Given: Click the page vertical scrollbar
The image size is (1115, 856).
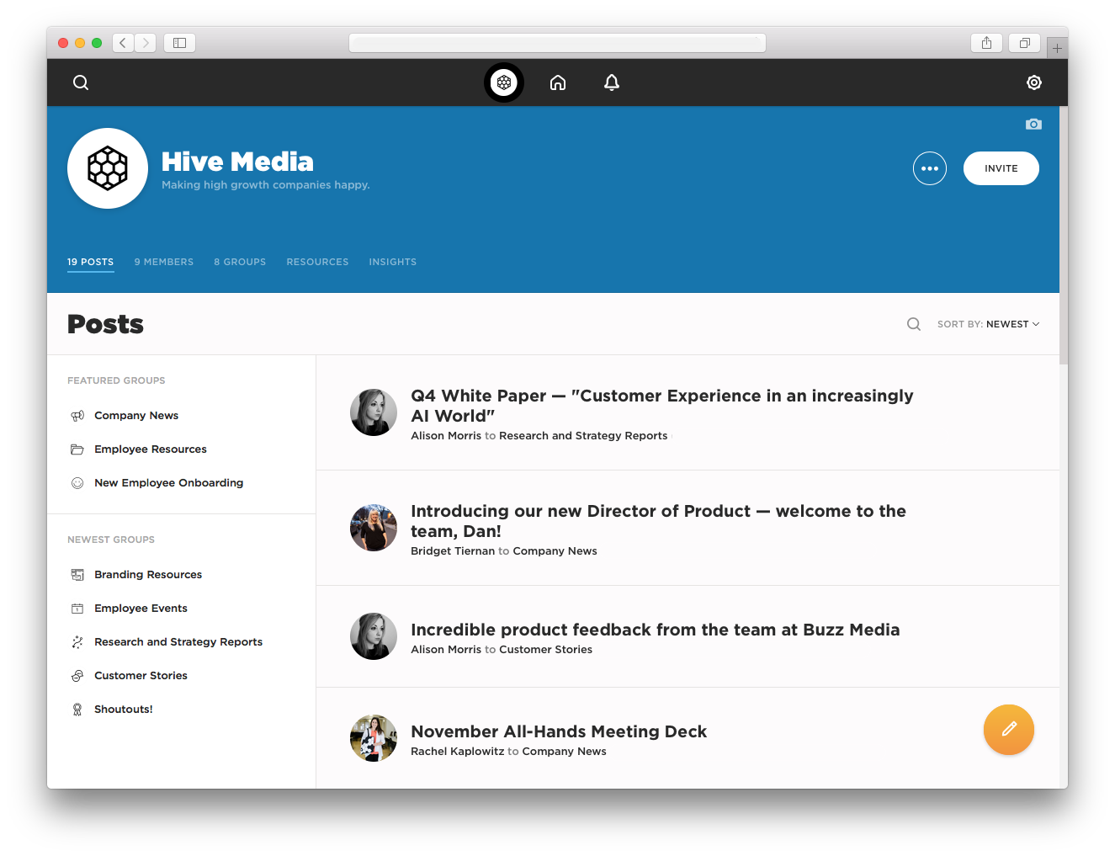Looking at the screenshot, I should click(1064, 236).
